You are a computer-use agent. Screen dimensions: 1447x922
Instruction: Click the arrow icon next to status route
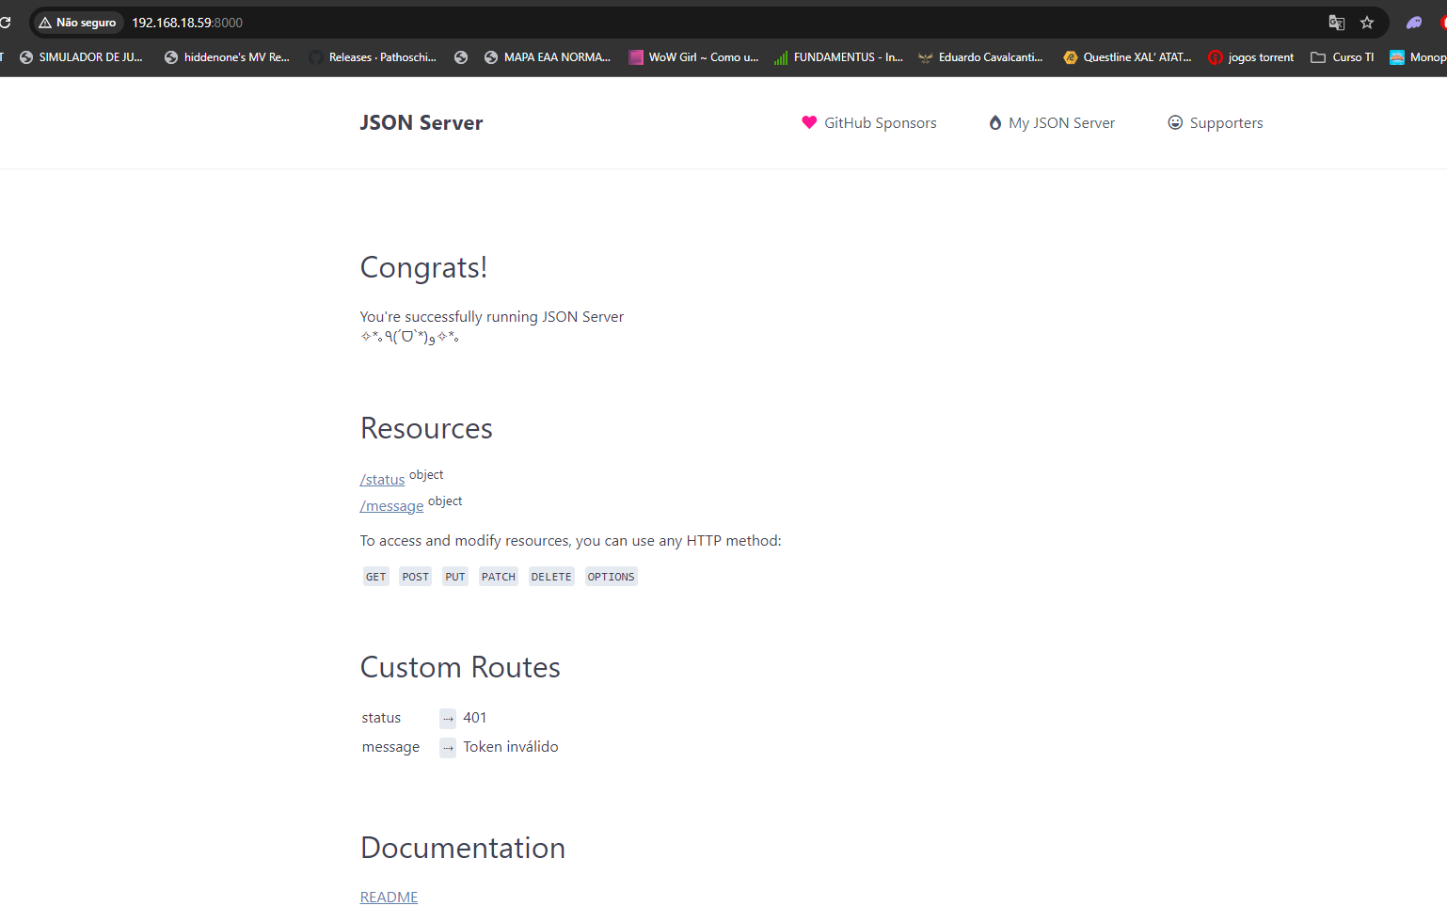pos(448,719)
